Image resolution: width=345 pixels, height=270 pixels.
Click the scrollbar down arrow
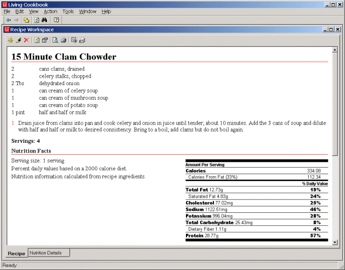pos(335,243)
